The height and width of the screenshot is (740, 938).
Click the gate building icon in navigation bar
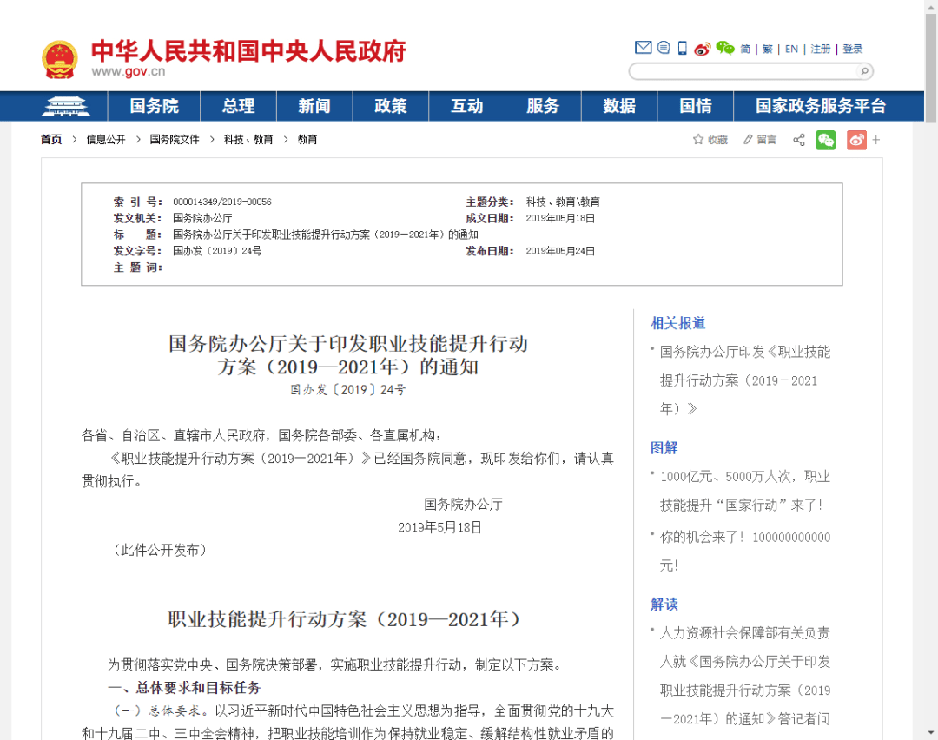coord(66,106)
